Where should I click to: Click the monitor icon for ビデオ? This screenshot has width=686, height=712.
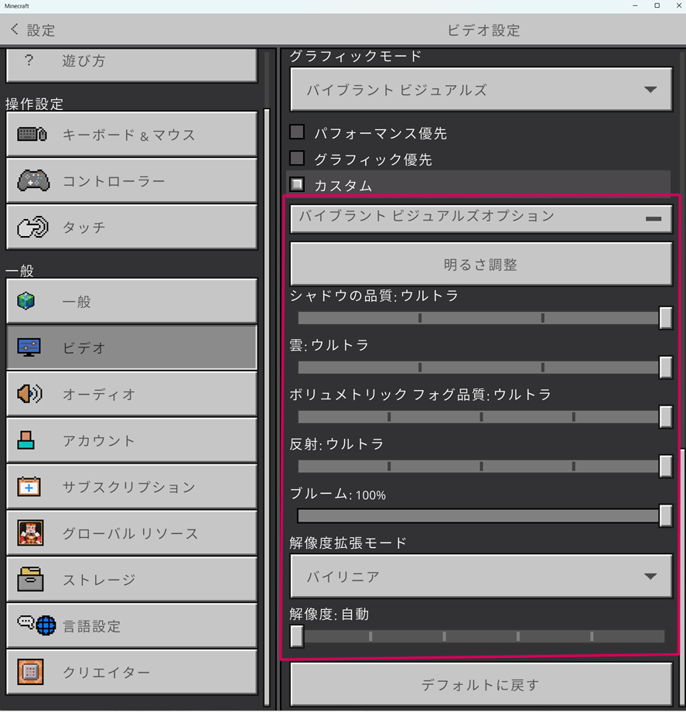[x=29, y=347]
